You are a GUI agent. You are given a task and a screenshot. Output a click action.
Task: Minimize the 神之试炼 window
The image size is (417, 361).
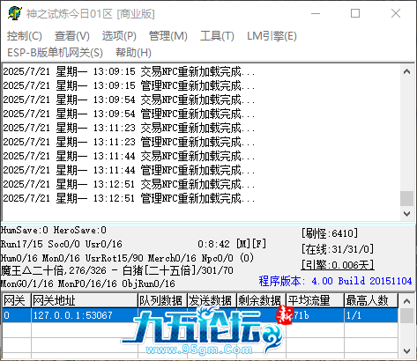[316, 13]
